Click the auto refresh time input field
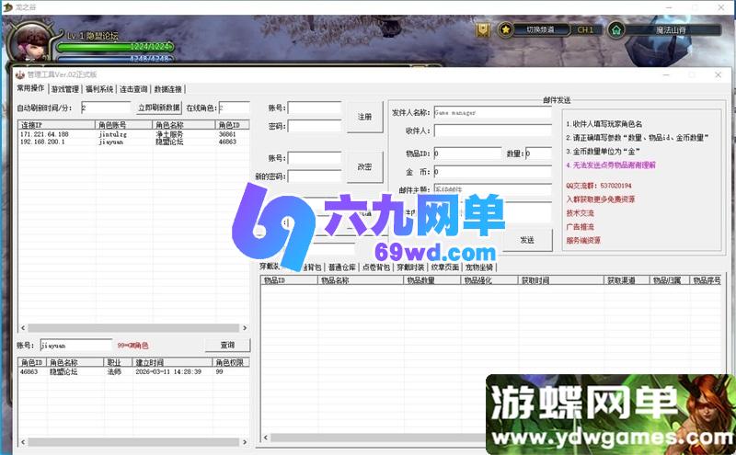This screenshot has height=455, width=736. tap(106, 108)
